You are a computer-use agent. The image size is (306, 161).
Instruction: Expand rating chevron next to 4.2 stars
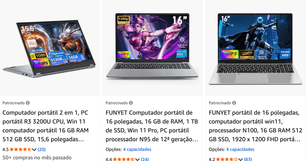click(240, 159)
